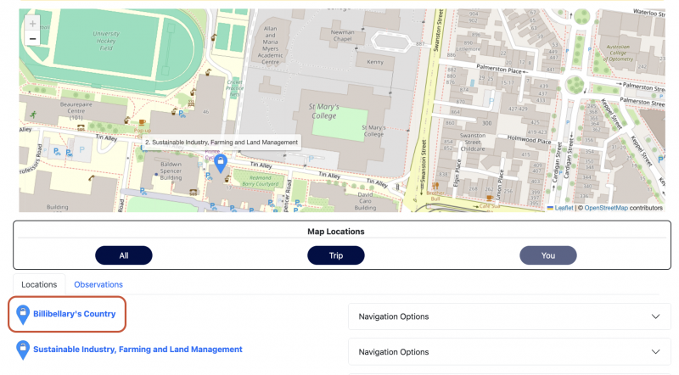This screenshot has width=679, height=375.
Task: Show Trip map locations
Action: point(335,255)
